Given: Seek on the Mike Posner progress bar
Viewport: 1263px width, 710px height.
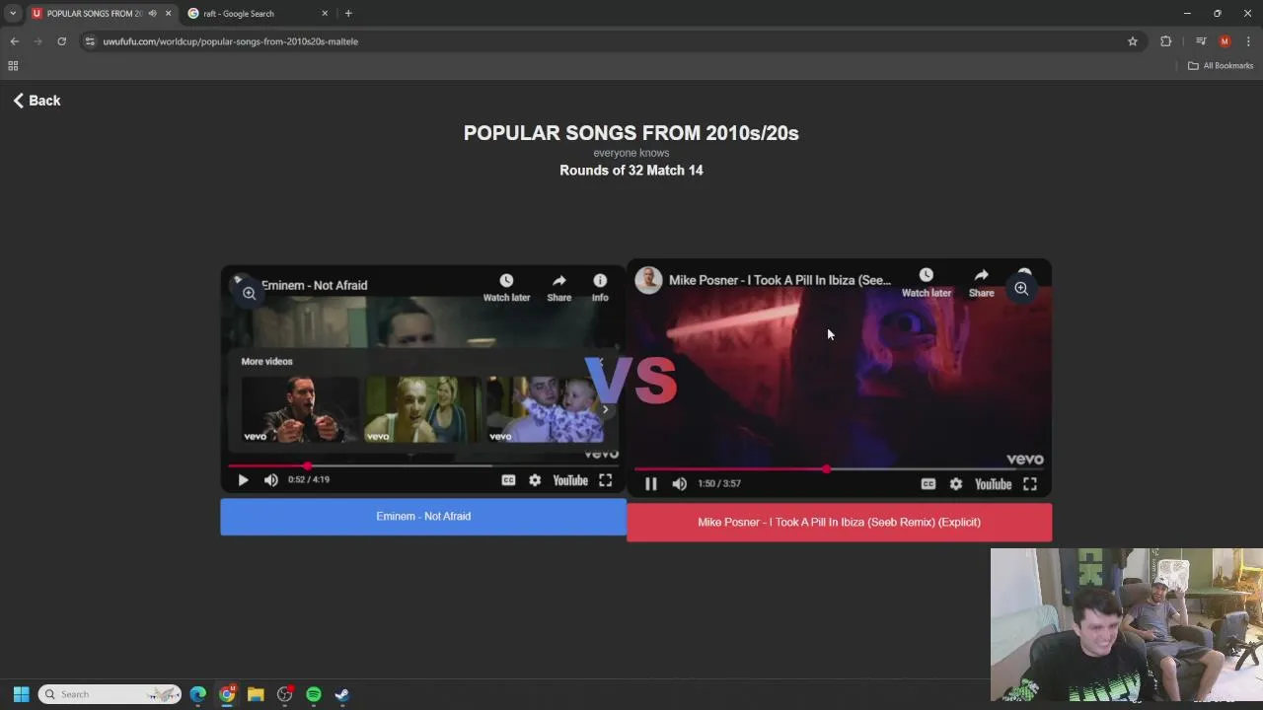Looking at the screenshot, I should 839,469.
